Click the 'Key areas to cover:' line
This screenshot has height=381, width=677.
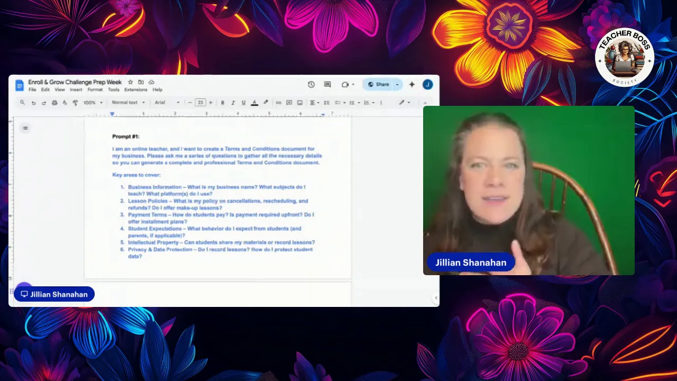(x=136, y=175)
